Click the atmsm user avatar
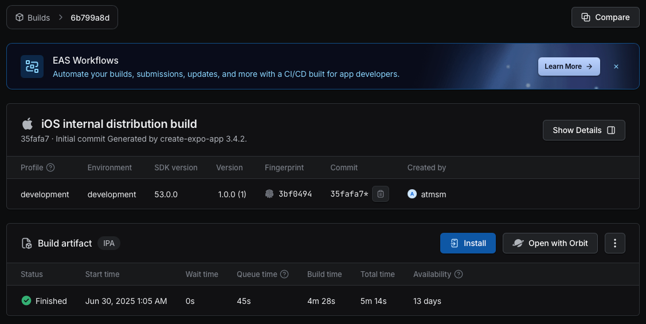This screenshot has height=324, width=646. click(x=412, y=194)
